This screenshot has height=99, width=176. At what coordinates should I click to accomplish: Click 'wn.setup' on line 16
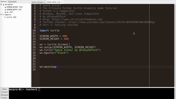click(x=46, y=47)
